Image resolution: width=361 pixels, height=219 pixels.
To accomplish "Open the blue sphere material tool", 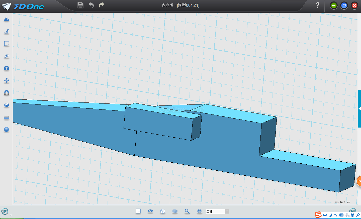I will point(7,130).
